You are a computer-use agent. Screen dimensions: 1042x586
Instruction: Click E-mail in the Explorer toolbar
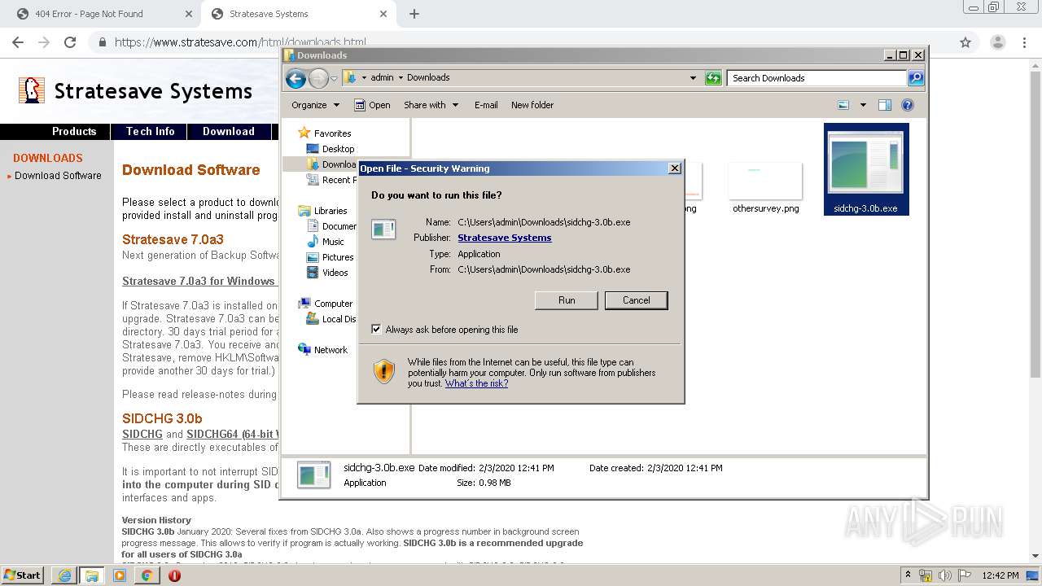click(x=486, y=105)
